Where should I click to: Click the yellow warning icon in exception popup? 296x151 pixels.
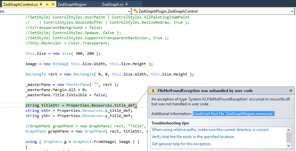pyautogui.click(x=153, y=91)
